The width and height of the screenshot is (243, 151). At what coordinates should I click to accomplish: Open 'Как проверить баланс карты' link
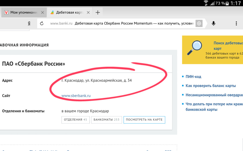[x=211, y=86]
